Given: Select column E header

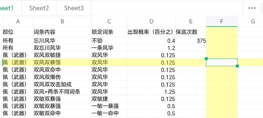Looking at the screenshot, I should click(x=191, y=22).
